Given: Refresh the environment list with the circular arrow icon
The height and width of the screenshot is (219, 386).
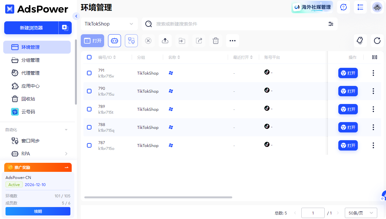Looking at the screenshot, I should pyautogui.click(x=377, y=41).
